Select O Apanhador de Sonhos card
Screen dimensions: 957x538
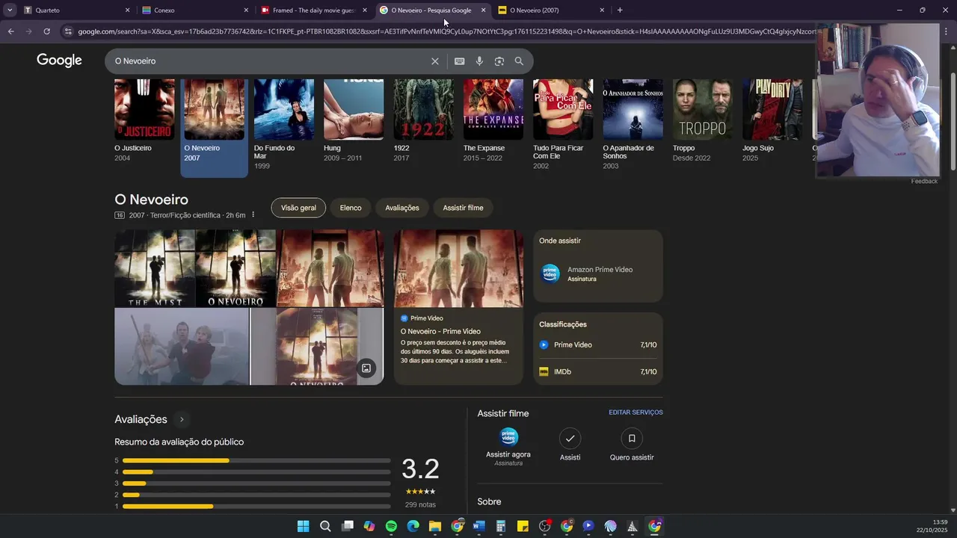pos(633,124)
